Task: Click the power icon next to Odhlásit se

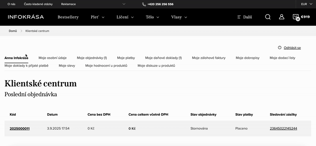Action: 280,47
